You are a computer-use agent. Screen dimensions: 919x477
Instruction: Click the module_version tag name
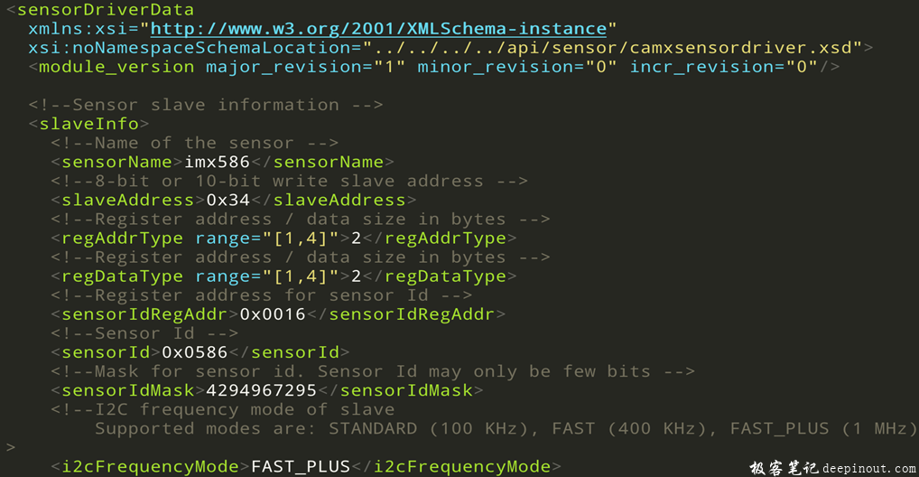coord(116,67)
